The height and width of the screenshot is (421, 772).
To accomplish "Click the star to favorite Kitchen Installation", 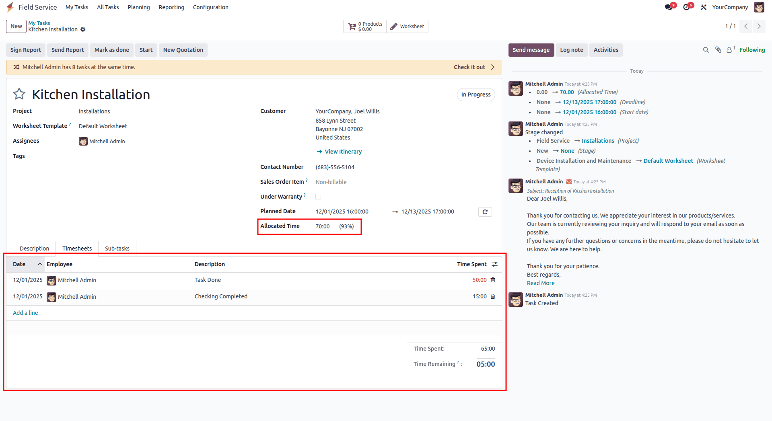I will pos(19,94).
